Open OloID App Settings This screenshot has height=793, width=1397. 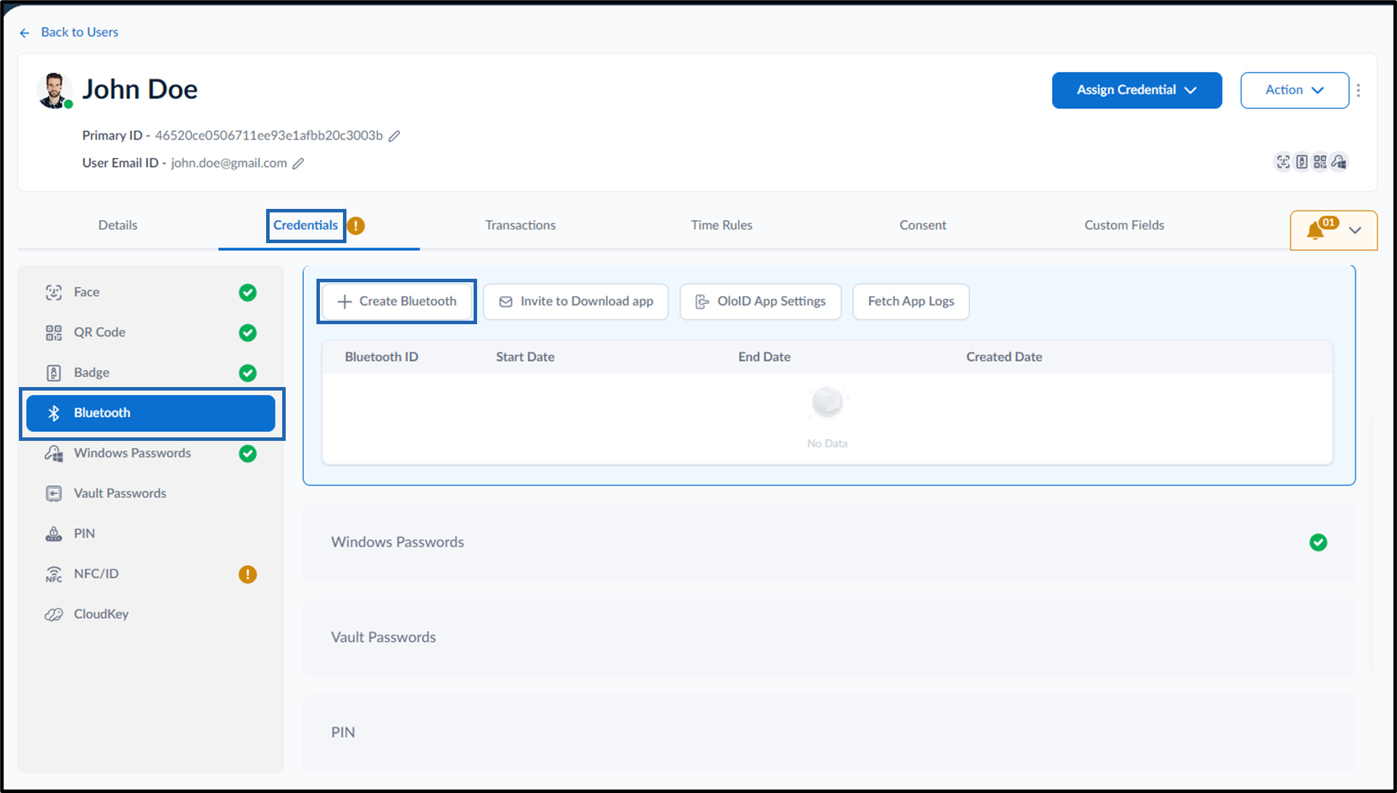[761, 302]
